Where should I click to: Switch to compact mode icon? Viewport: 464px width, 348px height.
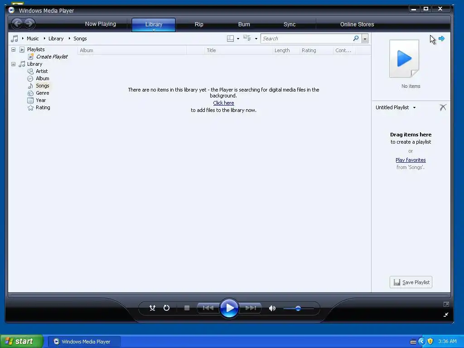pyautogui.click(x=446, y=314)
